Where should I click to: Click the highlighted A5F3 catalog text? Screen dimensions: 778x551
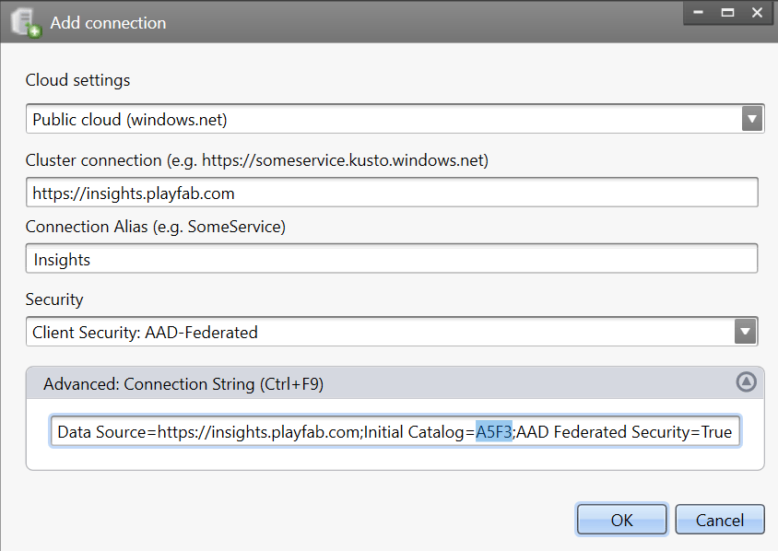tap(494, 432)
